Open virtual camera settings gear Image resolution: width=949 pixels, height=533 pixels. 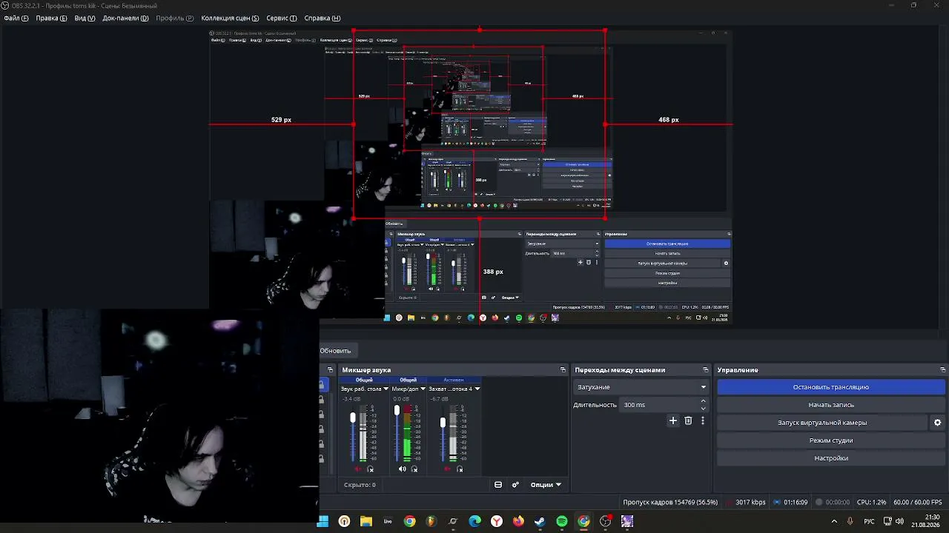click(x=937, y=423)
